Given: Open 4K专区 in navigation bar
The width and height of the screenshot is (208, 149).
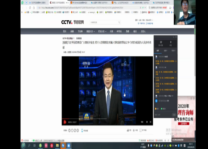Looking at the screenshot, I should click(x=119, y=31).
